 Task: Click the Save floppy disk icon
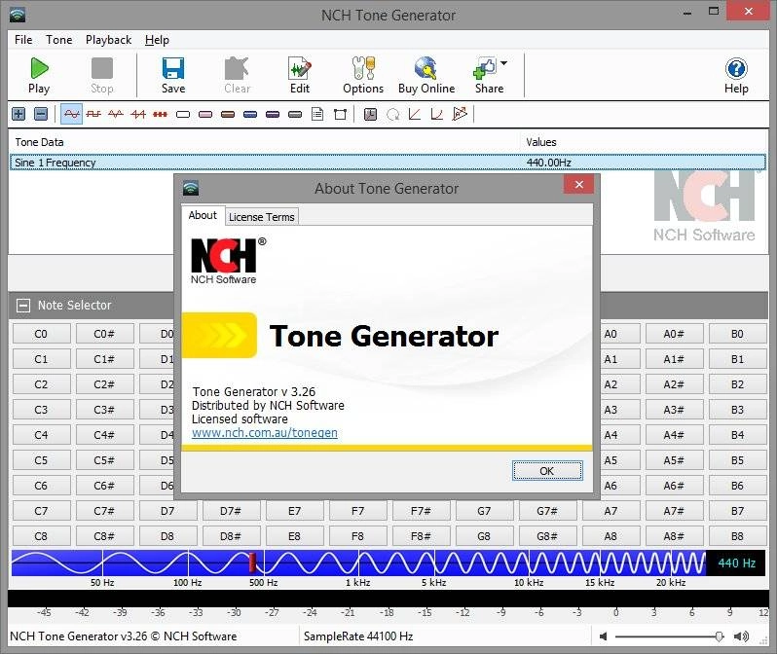pos(173,68)
